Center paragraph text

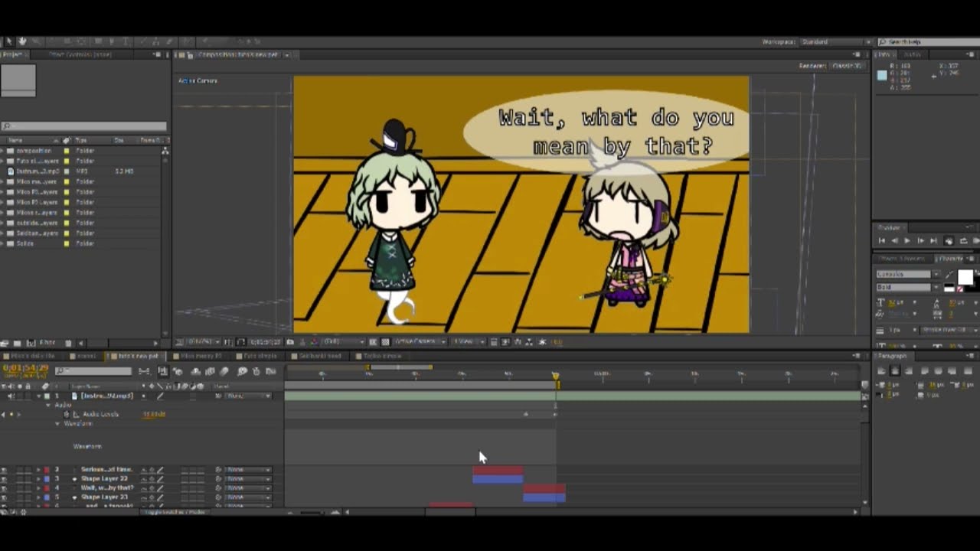(894, 371)
